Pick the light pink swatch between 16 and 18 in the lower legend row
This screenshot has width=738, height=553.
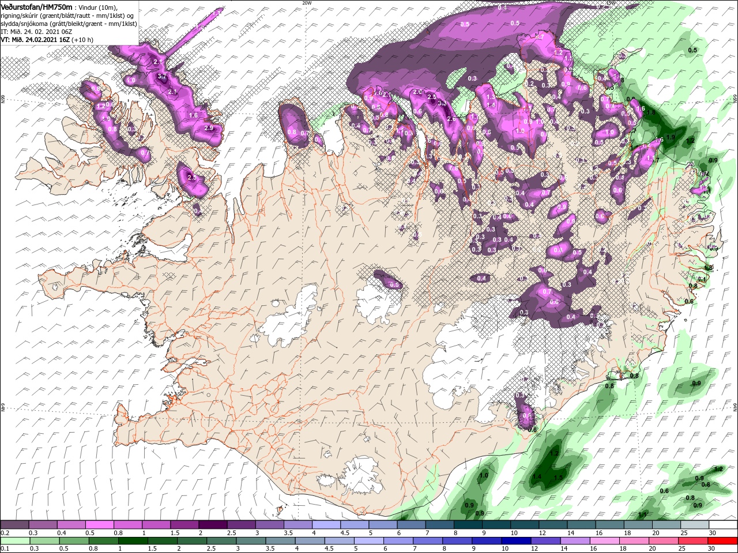pos(604,541)
